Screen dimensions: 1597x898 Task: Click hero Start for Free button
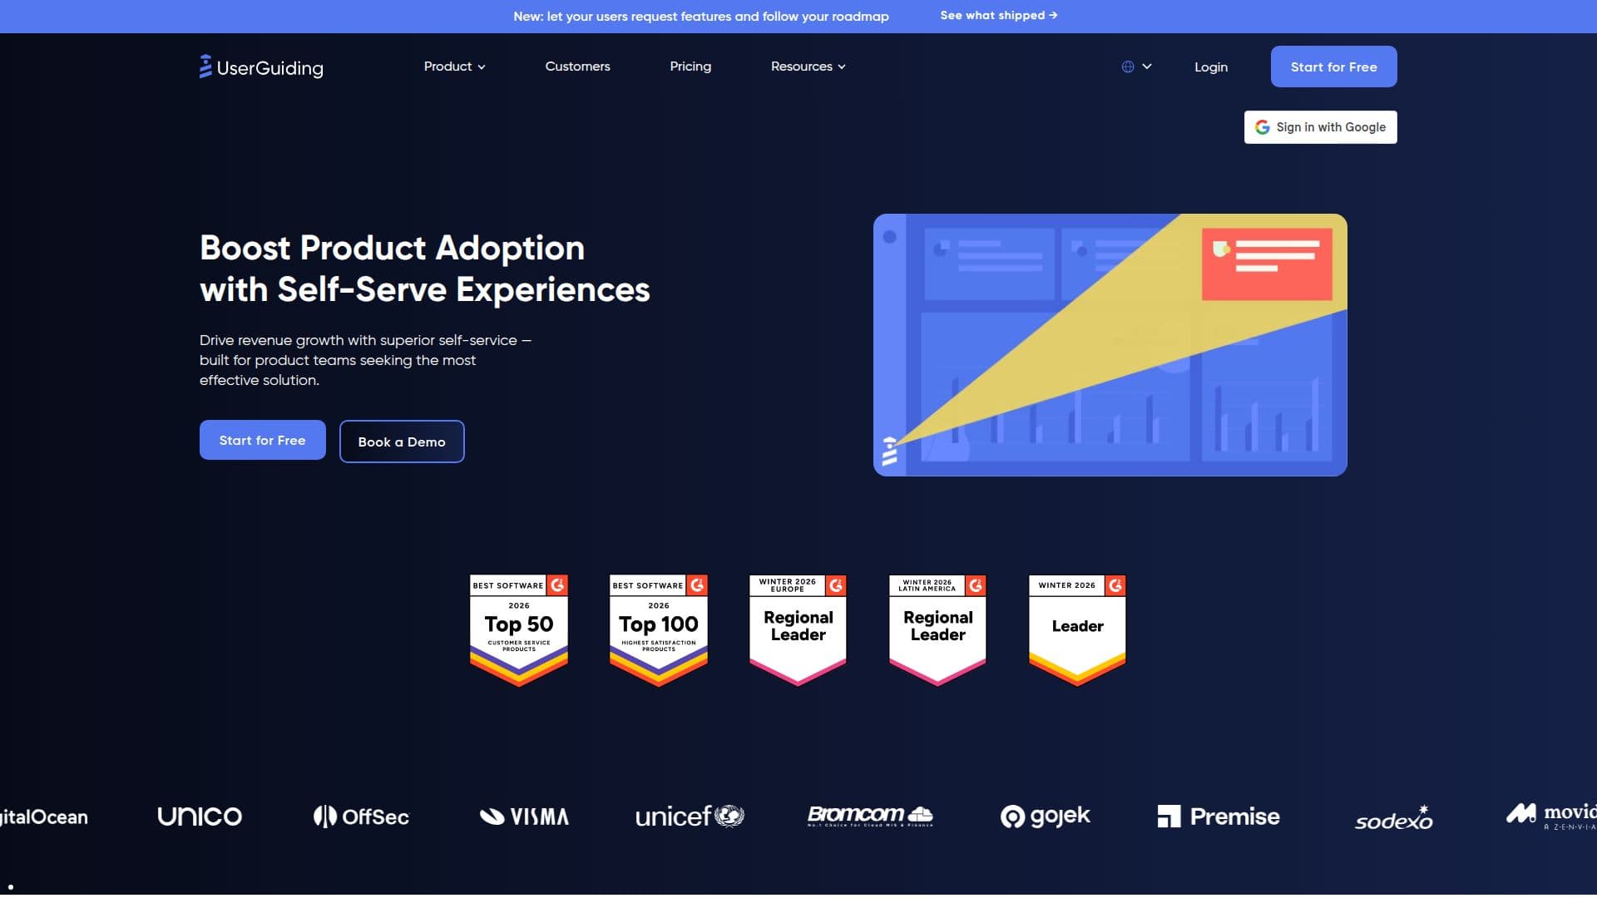[x=262, y=440]
